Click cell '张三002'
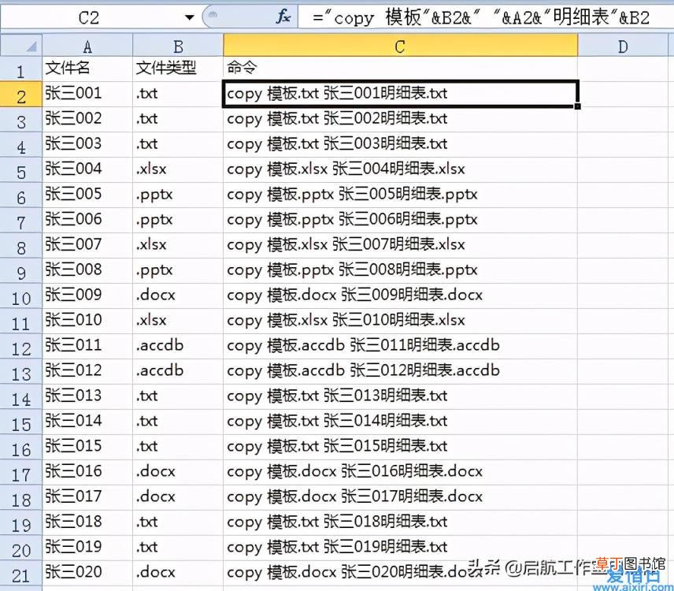 click(x=87, y=119)
